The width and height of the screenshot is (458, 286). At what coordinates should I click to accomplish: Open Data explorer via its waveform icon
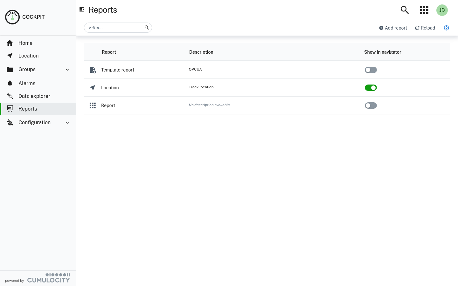(x=10, y=96)
